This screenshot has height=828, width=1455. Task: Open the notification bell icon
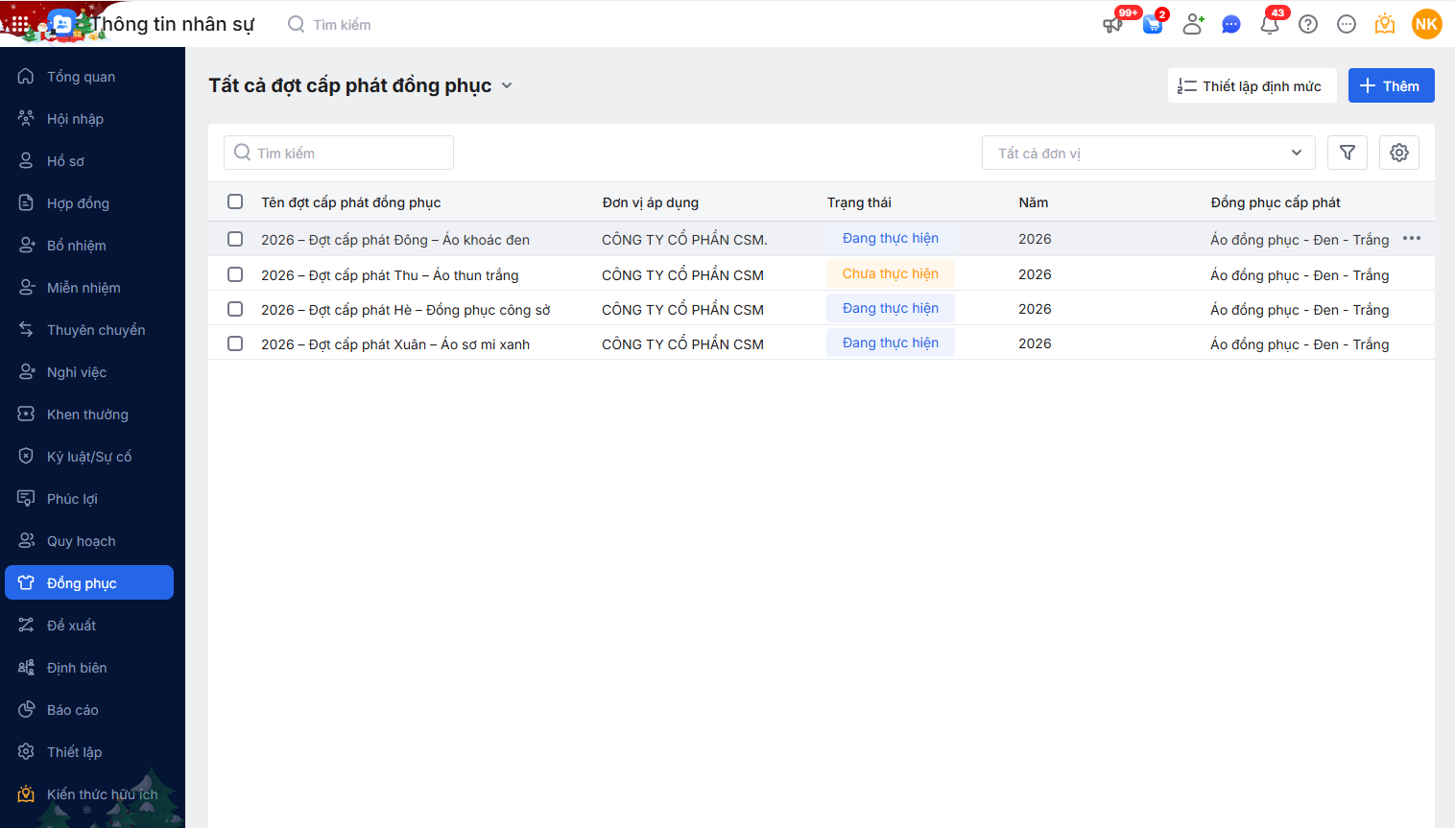pyautogui.click(x=1270, y=25)
